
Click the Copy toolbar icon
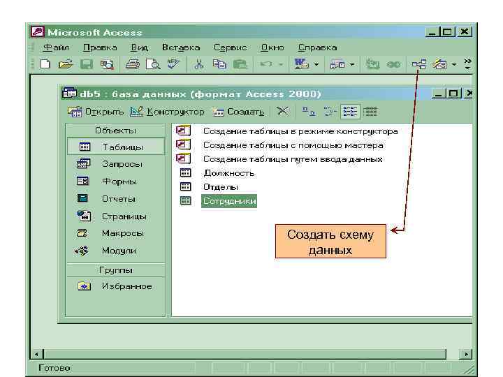tap(220, 64)
